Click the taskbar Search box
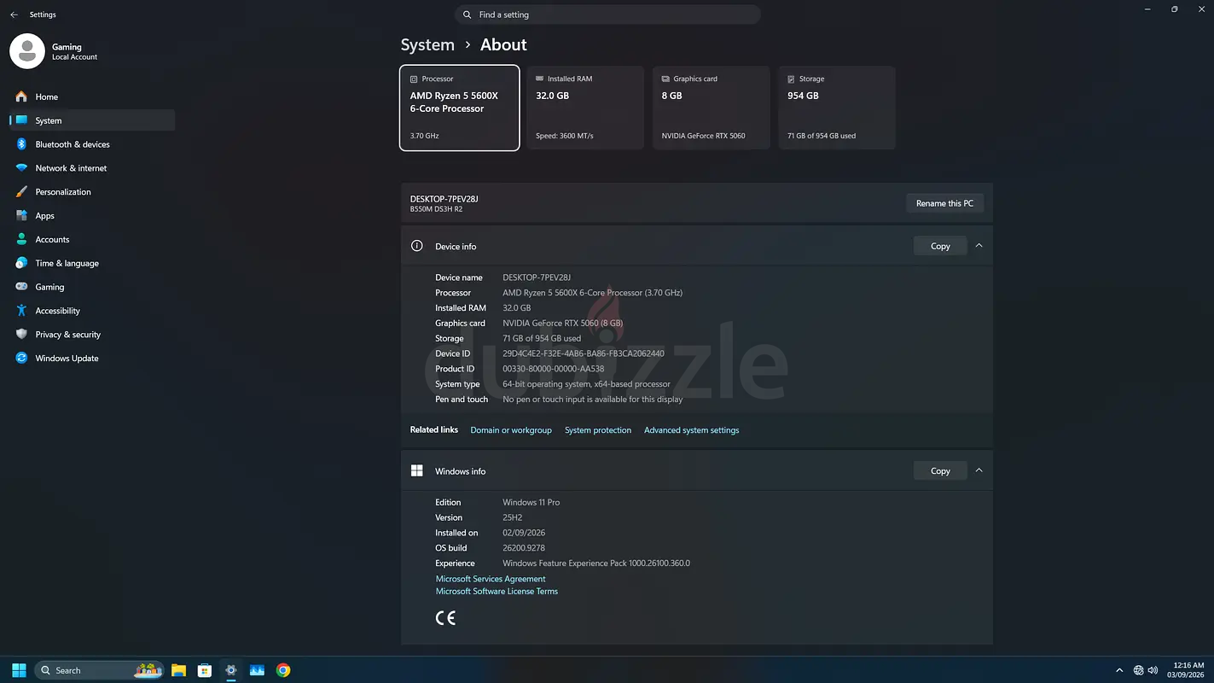The width and height of the screenshot is (1214, 683). (100, 670)
